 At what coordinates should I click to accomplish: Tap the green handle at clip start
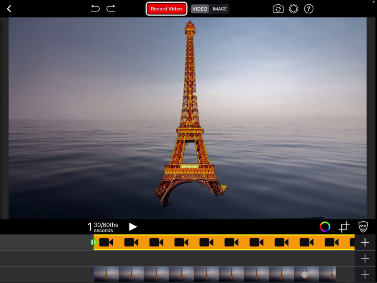[93, 242]
